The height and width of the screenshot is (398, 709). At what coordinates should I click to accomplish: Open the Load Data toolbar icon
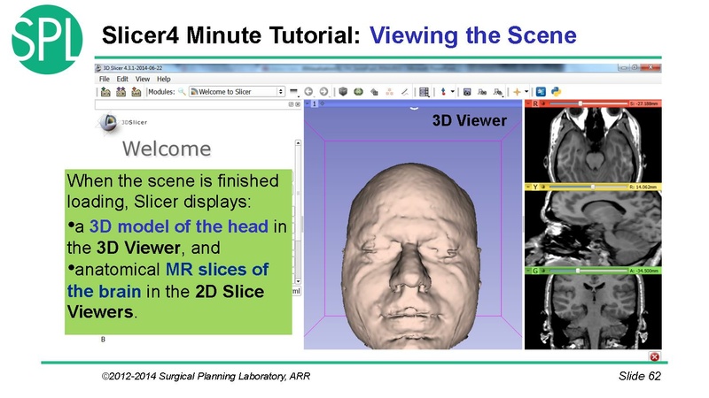(x=105, y=92)
